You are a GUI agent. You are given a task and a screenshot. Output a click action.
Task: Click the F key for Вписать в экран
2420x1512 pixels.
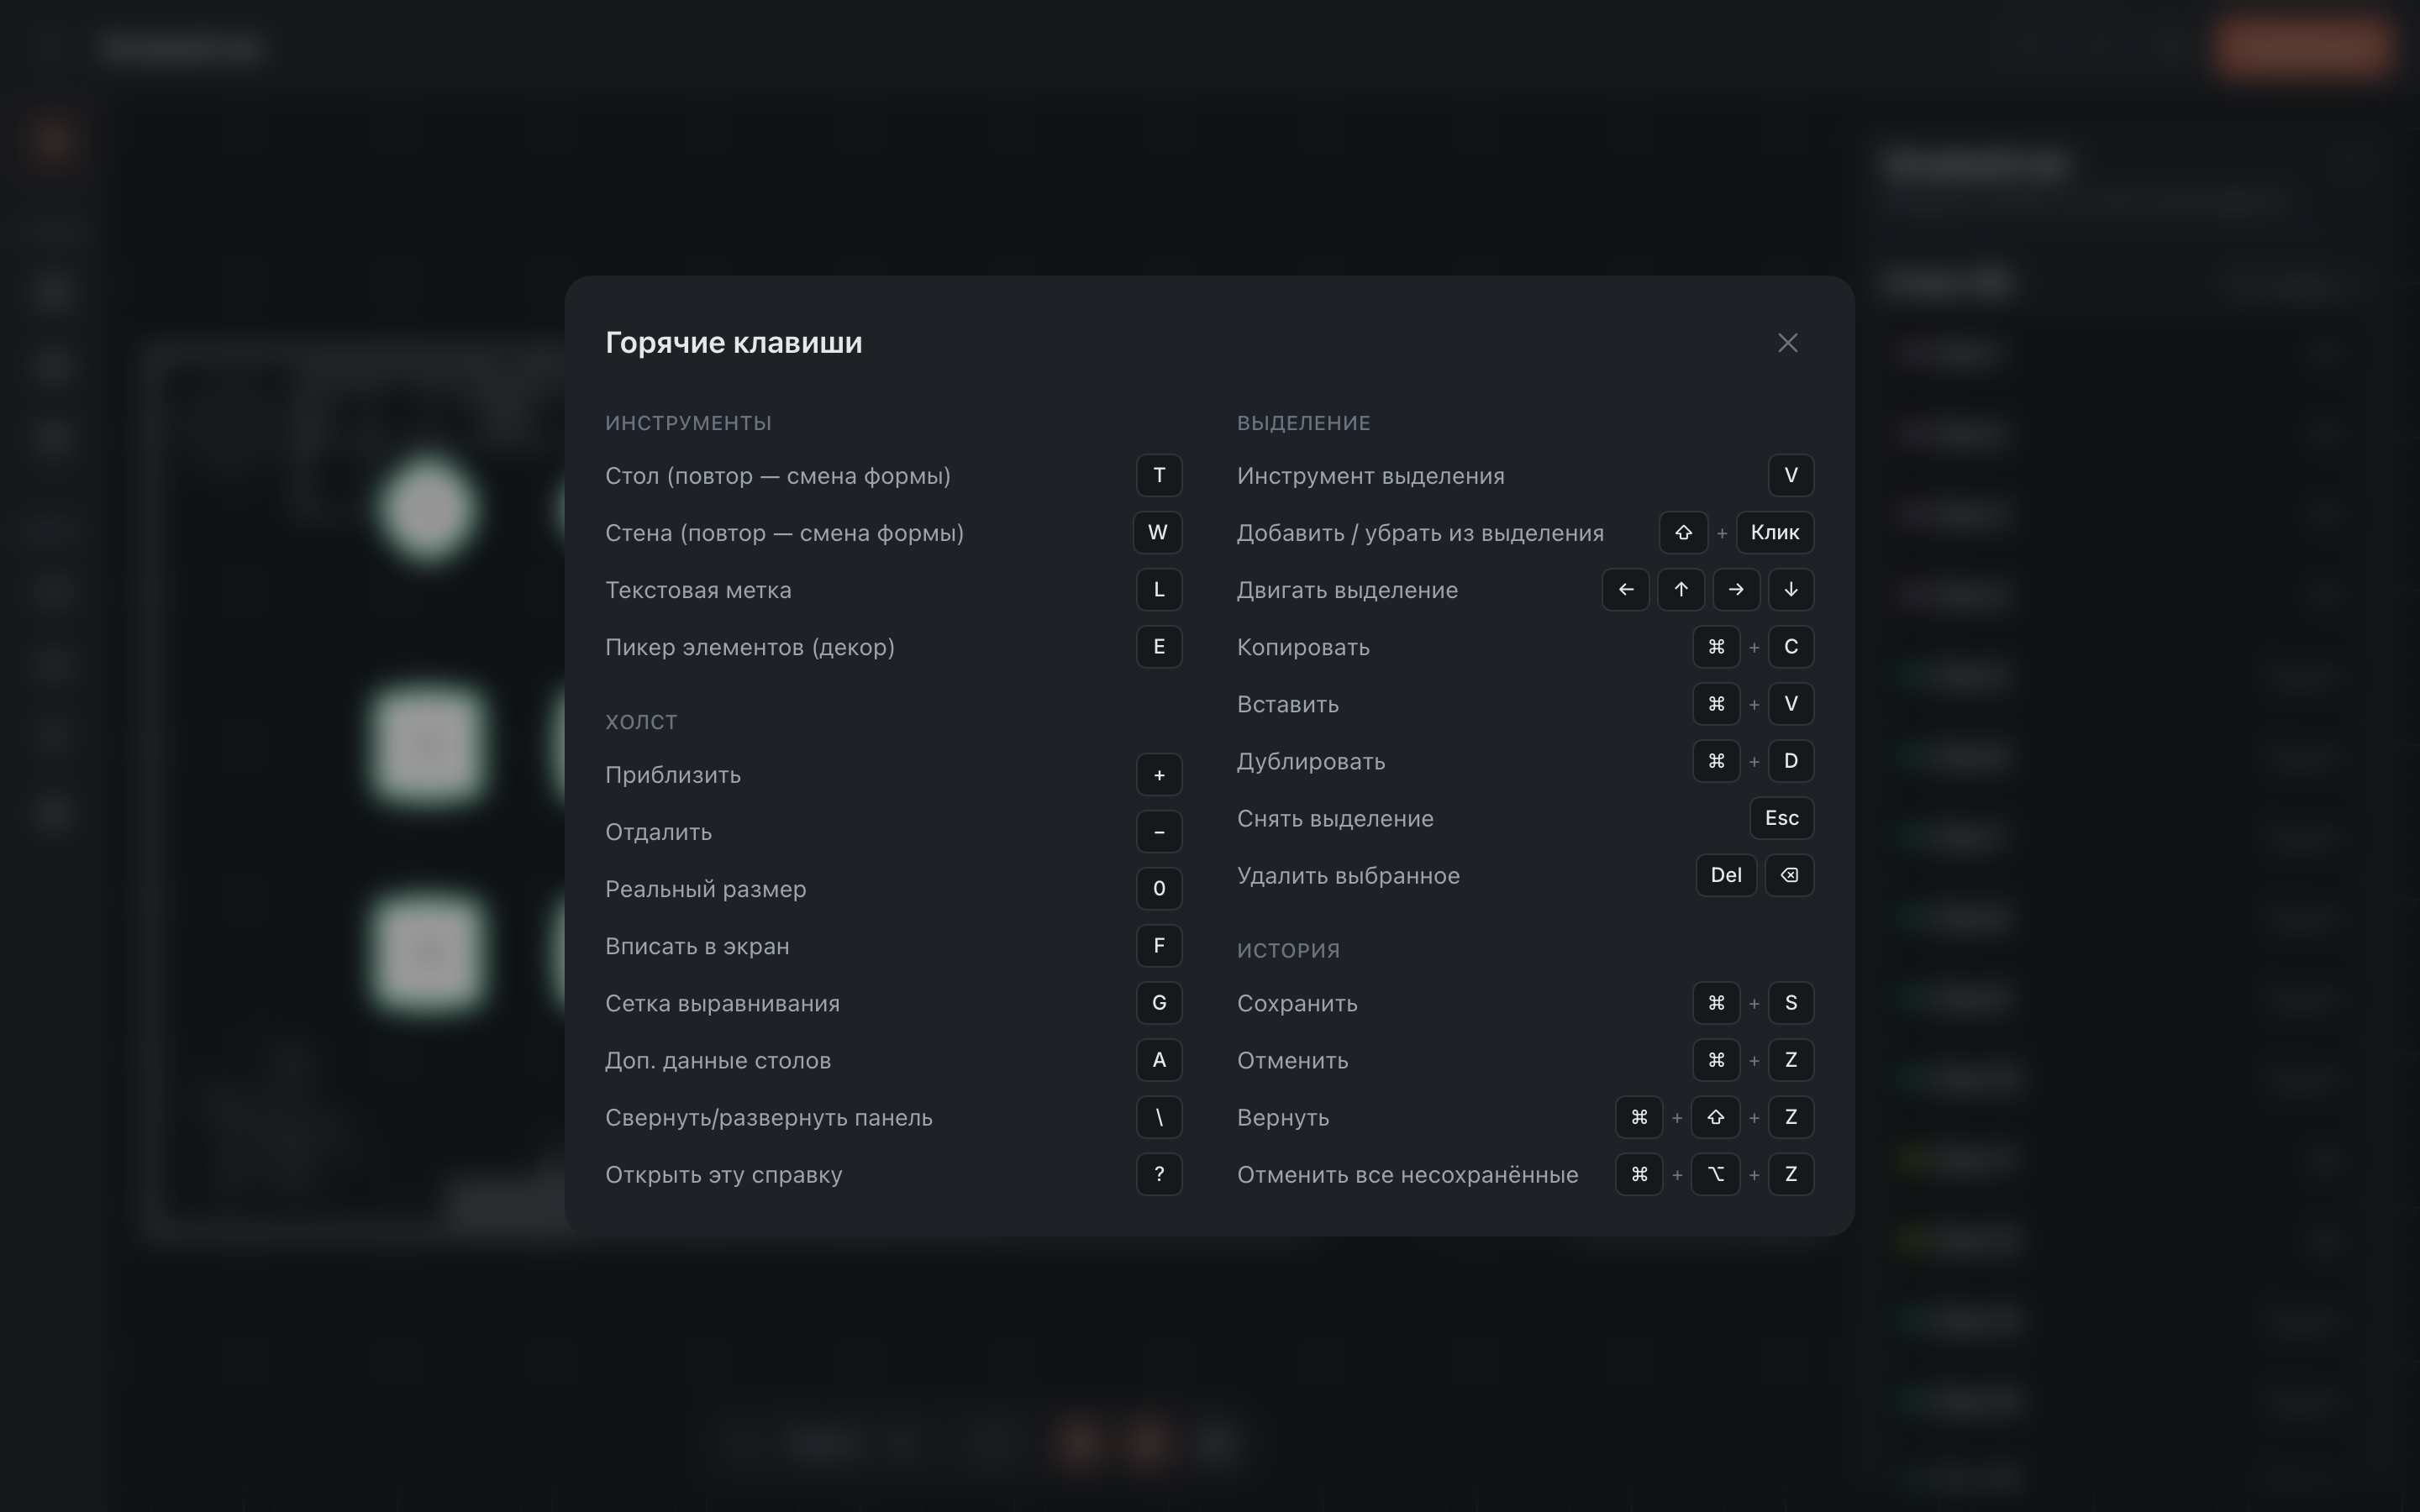[x=1159, y=946]
